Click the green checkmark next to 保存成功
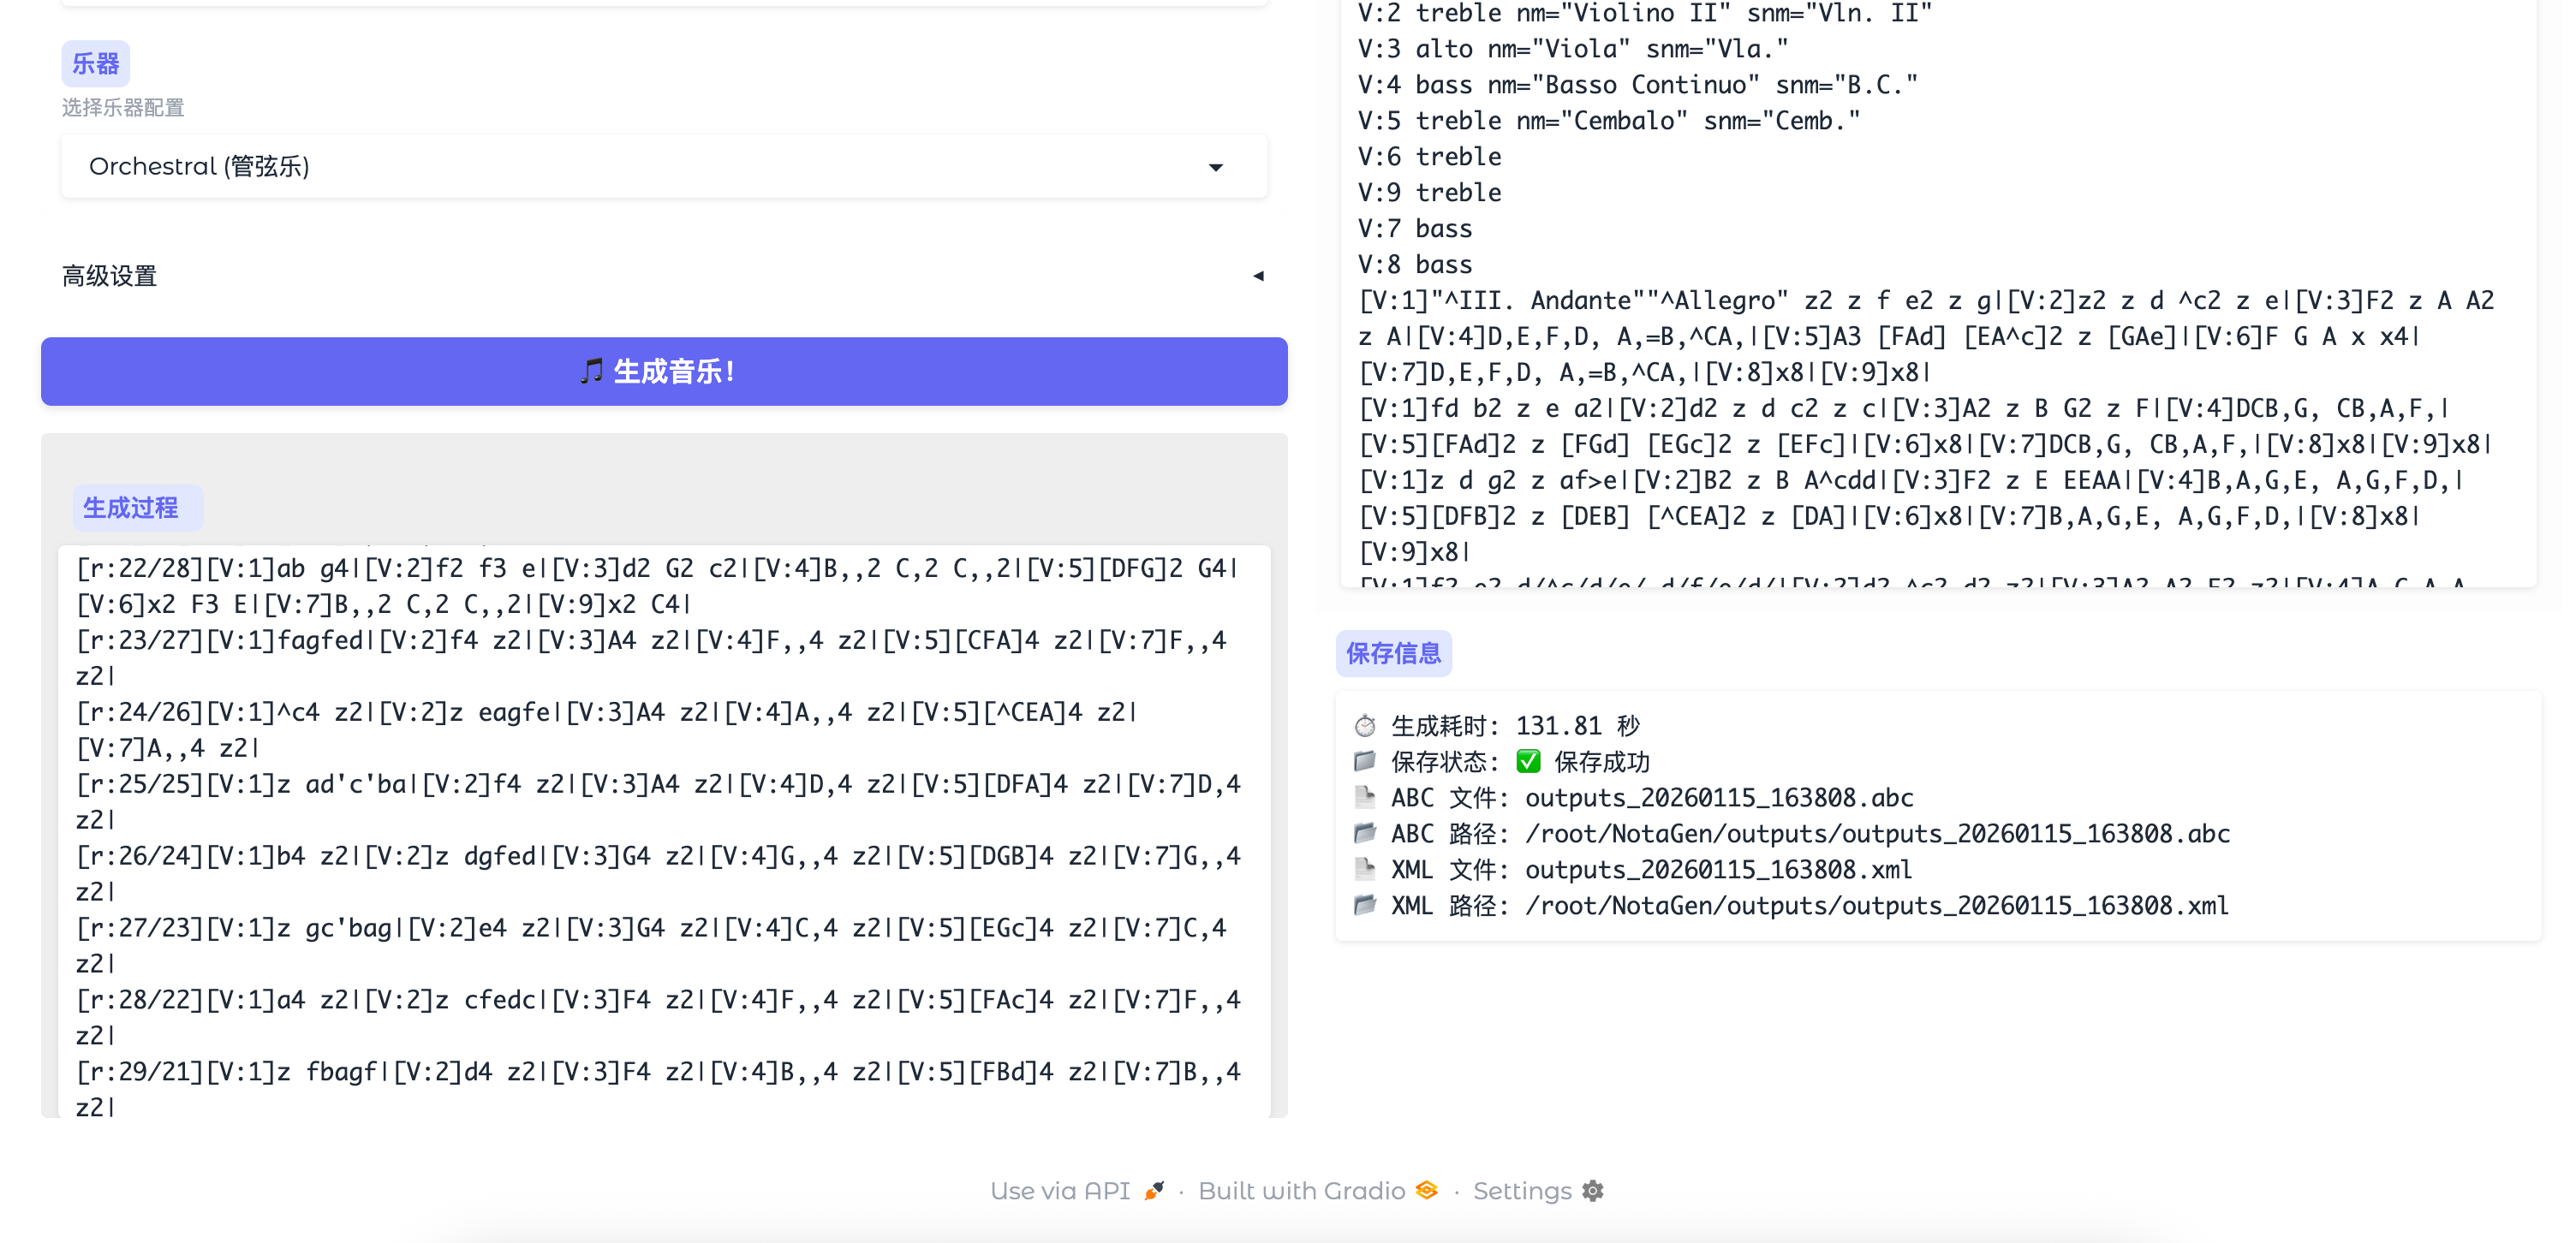 (1527, 762)
